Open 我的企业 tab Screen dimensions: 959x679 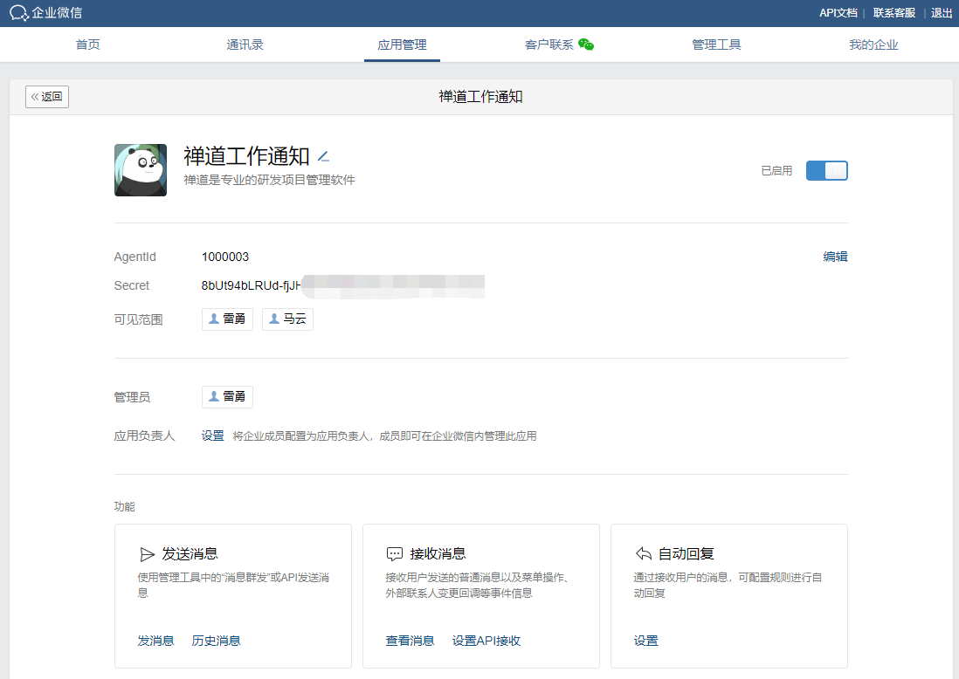[873, 45]
